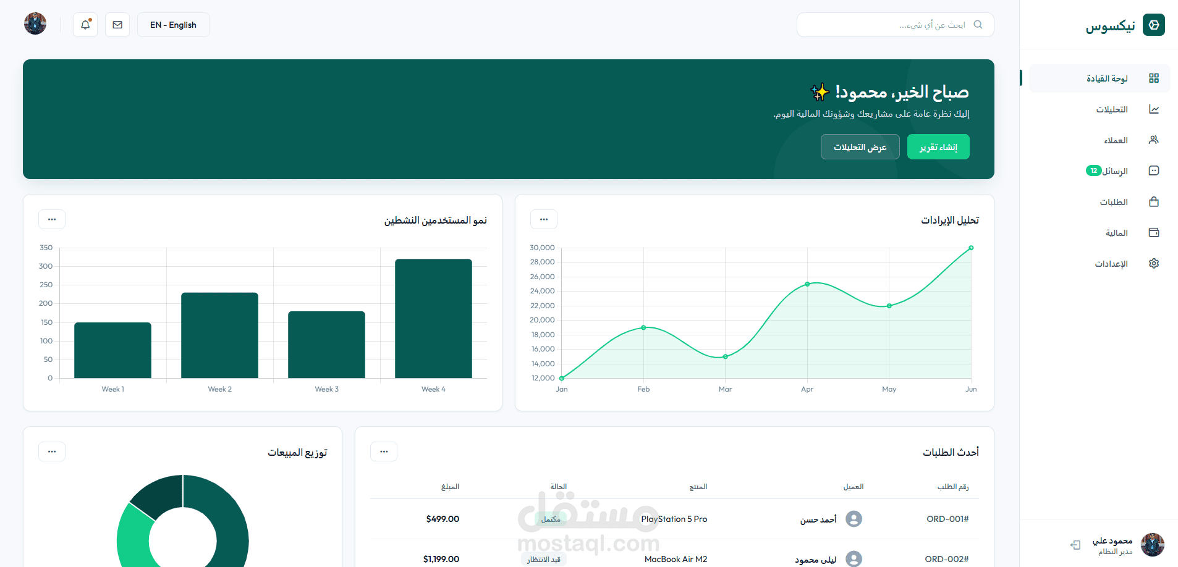Viewport: 1178px width, 567px height.
Task: Click the Nexus logo icon
Action: pyautogui.click(x=1153, y=25)
